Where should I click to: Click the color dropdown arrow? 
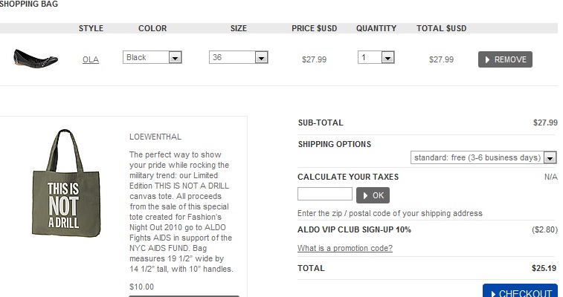pos(176,57)
